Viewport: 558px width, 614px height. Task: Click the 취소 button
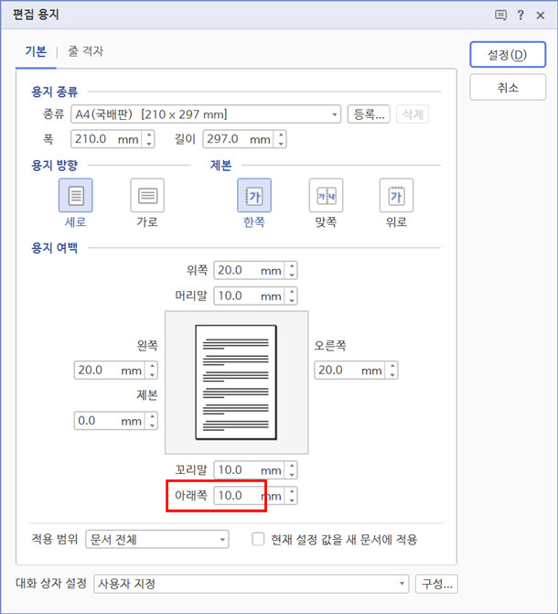508,87
